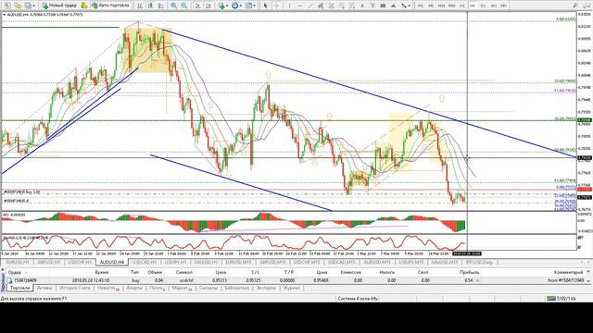Image resolution: width=593 pixels, height=333 pixels.
Task: Switch to M1 timeframe
Action: tap(420, 6)
